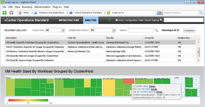Click the Configuration link
The height and width of the screenshot is (107, 205).
131,20
